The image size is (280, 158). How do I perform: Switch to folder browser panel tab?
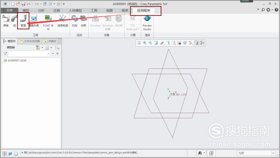pos(30,41)
